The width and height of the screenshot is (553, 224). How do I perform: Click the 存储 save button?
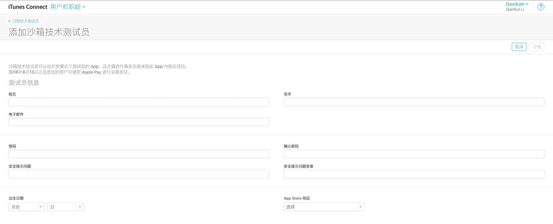[537, 47]
